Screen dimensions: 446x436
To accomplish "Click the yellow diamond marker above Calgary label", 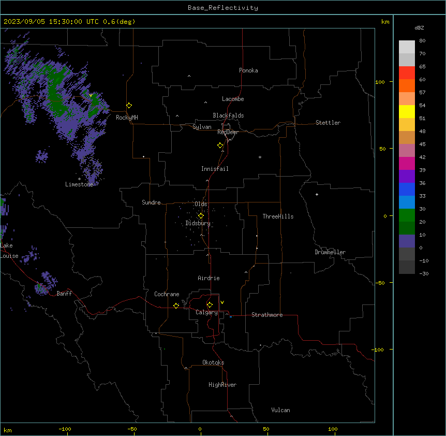I will (x=210, y=305).
